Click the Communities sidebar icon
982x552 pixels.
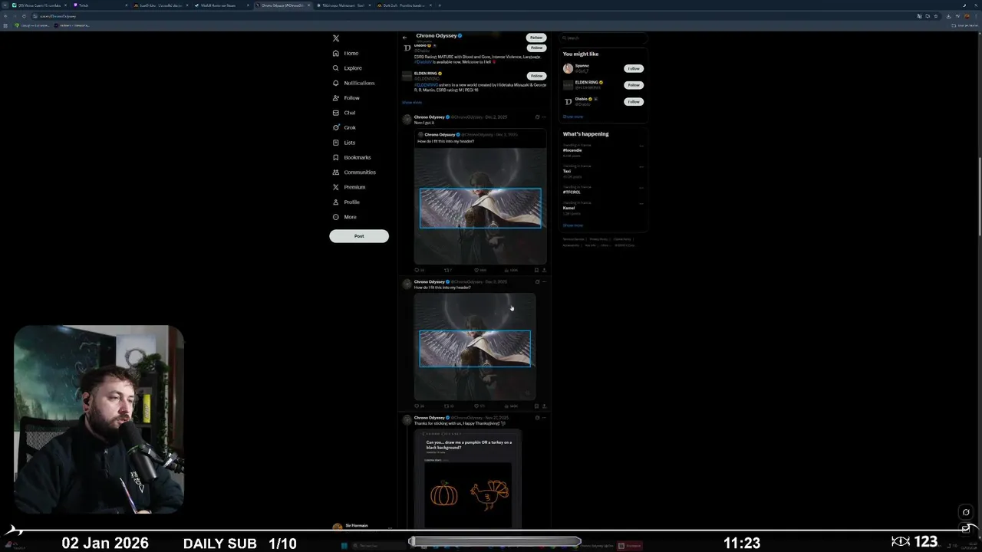tap(336, 172)
